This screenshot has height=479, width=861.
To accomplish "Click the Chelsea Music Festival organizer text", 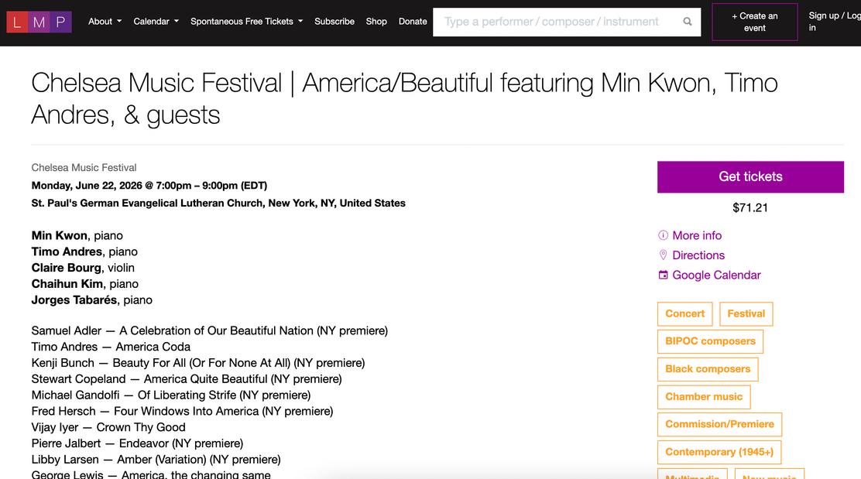I will coord(84,167).
